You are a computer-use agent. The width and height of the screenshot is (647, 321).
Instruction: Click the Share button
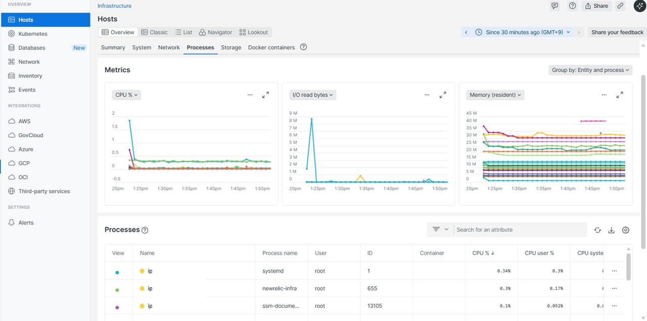pyautogui.click(x=596, y=6)
